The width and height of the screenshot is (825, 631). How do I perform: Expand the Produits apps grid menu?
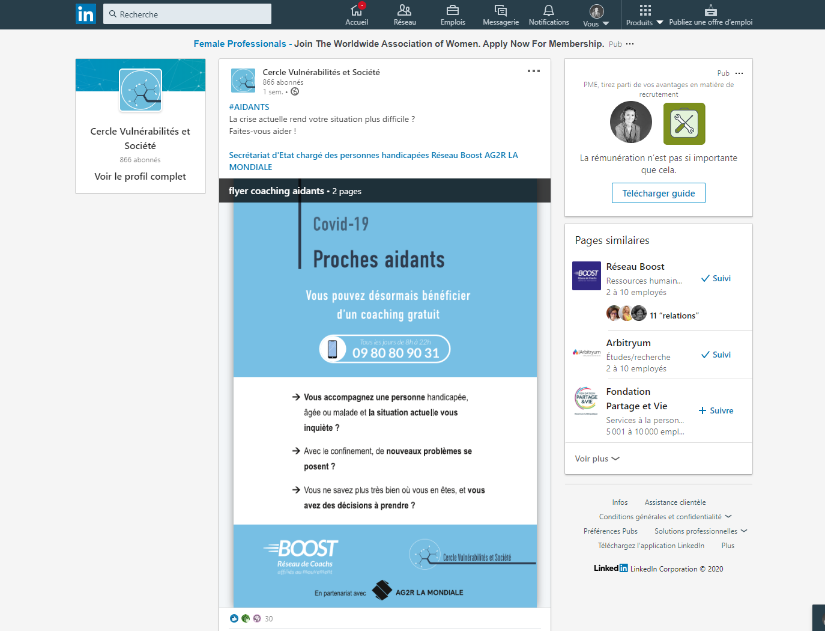[645, 15]
